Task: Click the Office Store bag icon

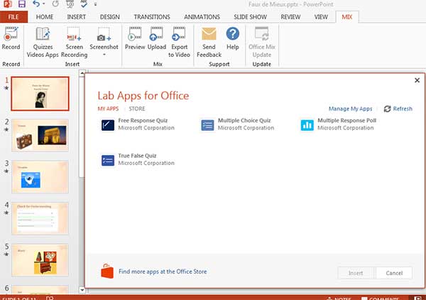Action: point(107,271)
